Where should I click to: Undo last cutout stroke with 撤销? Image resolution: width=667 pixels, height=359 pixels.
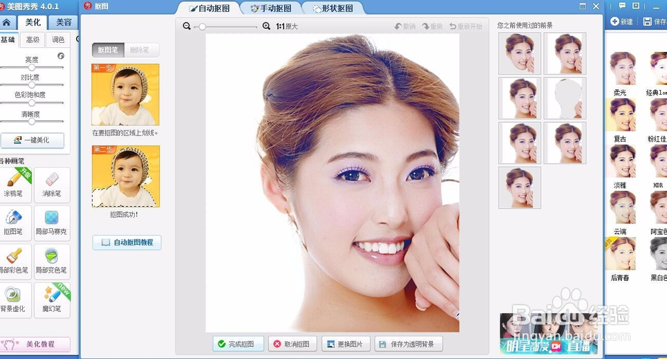tap(405, 27)
